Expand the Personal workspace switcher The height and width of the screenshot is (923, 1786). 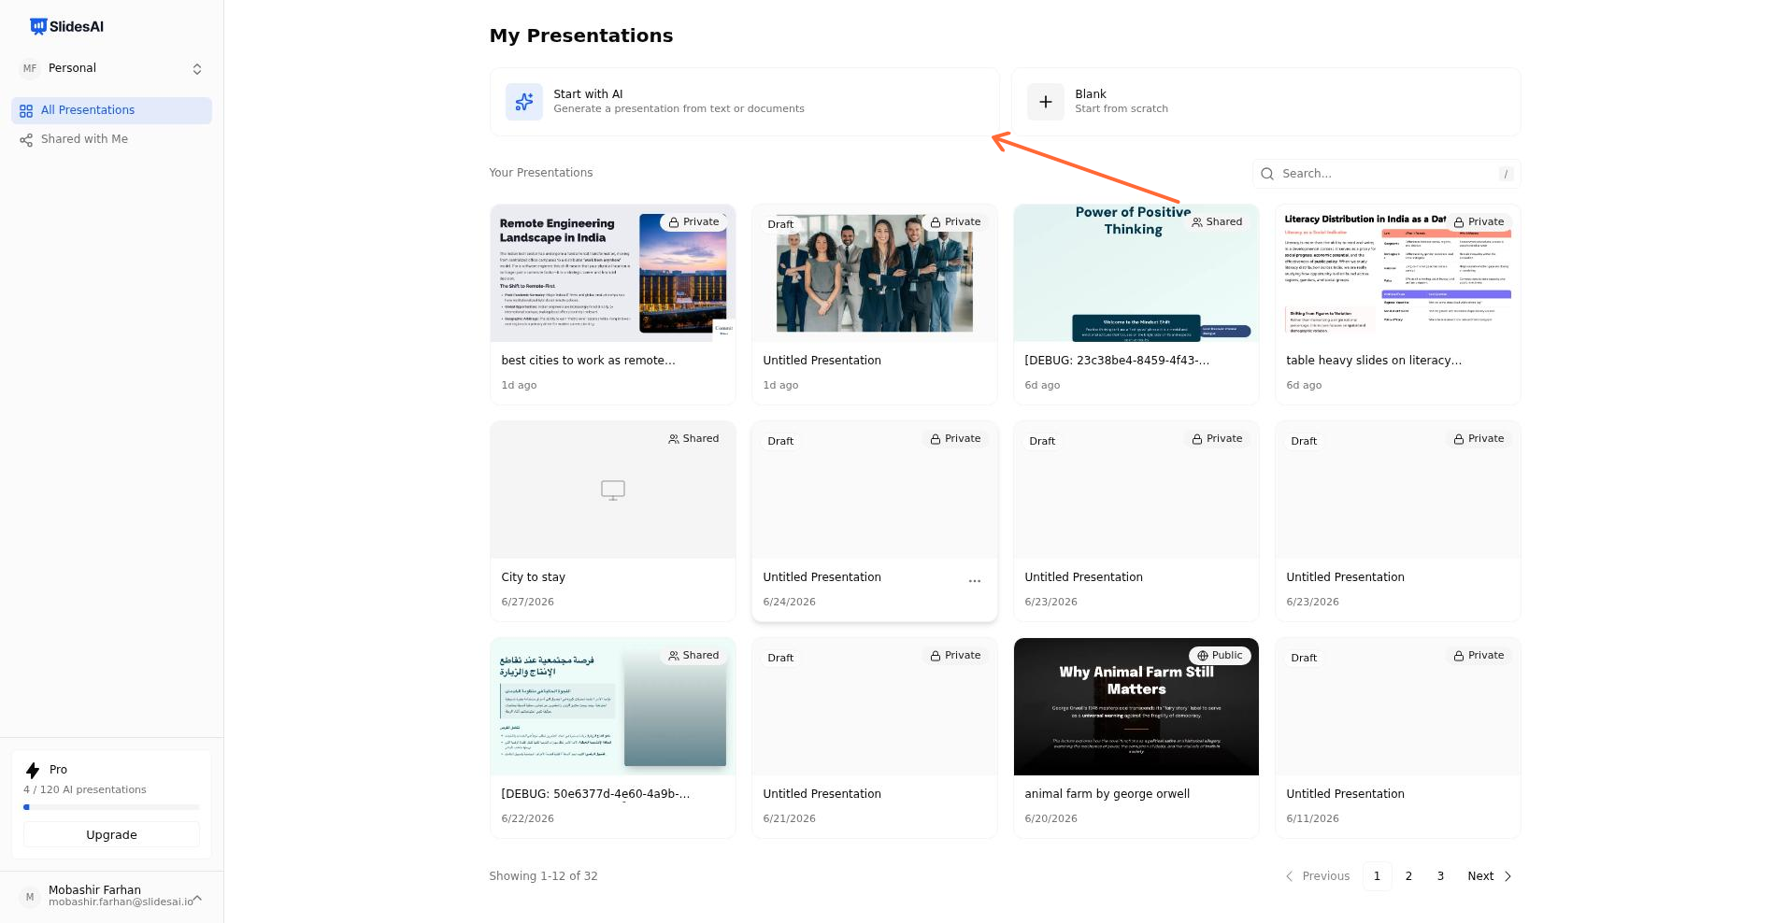click(x=112, y=69)
